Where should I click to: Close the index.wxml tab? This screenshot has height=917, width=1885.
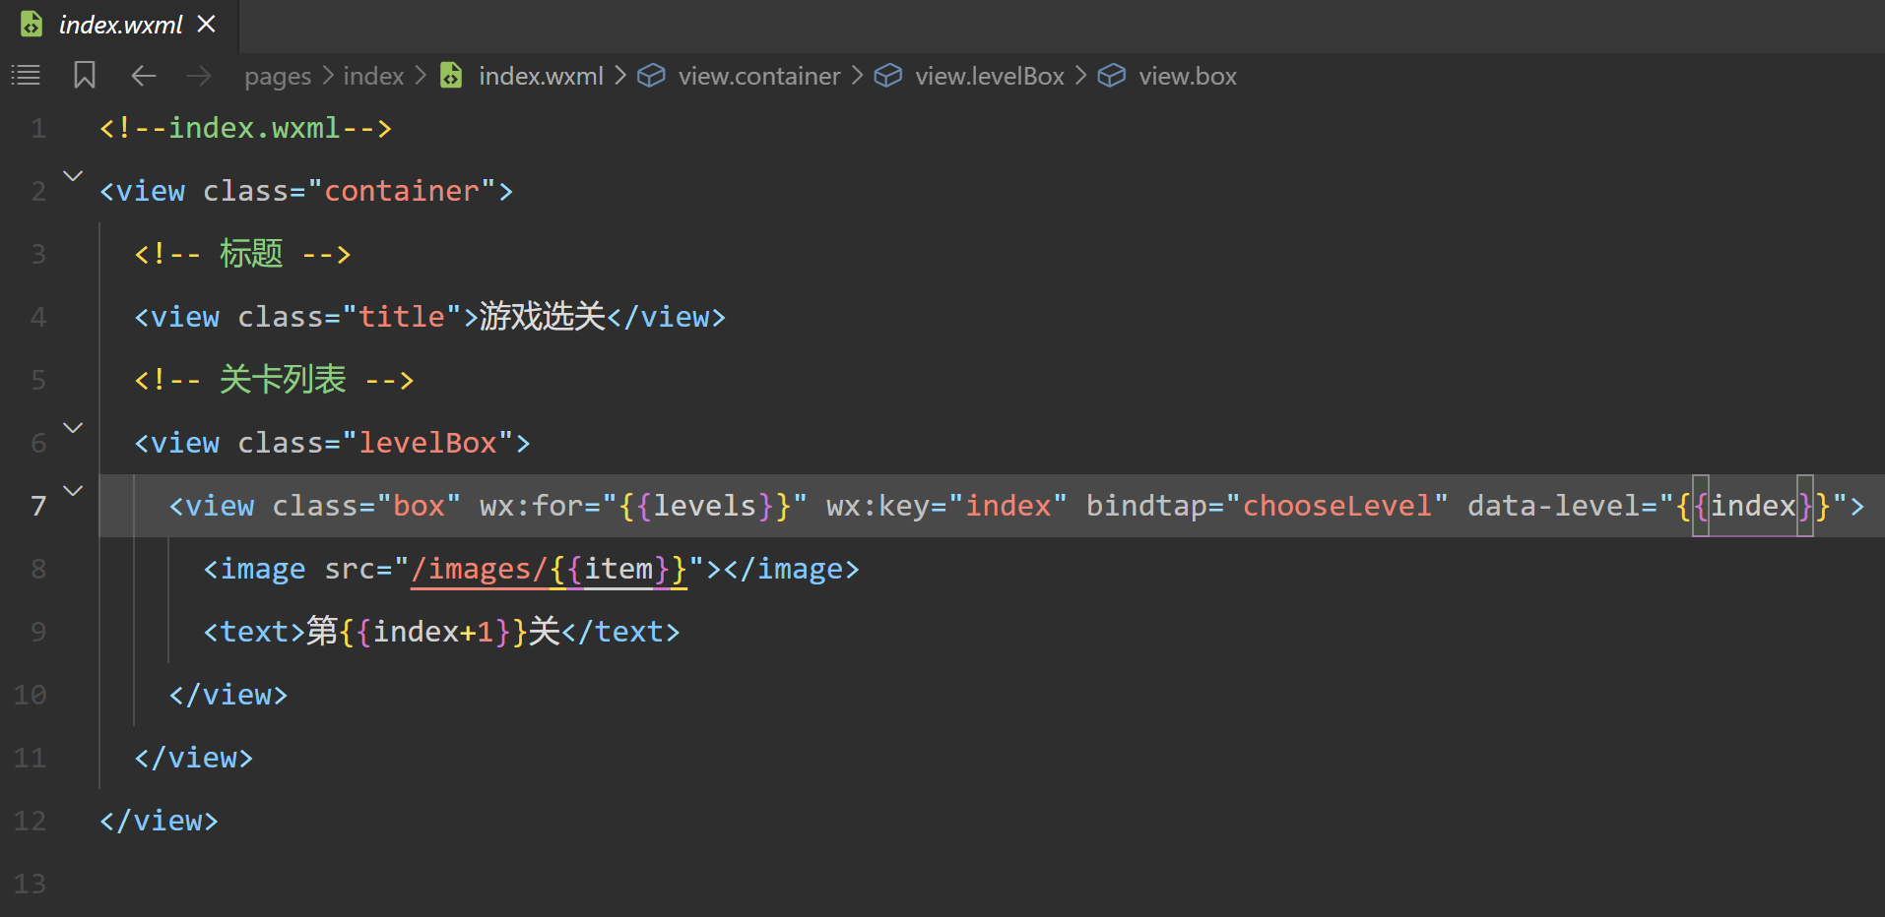[206, 24]
